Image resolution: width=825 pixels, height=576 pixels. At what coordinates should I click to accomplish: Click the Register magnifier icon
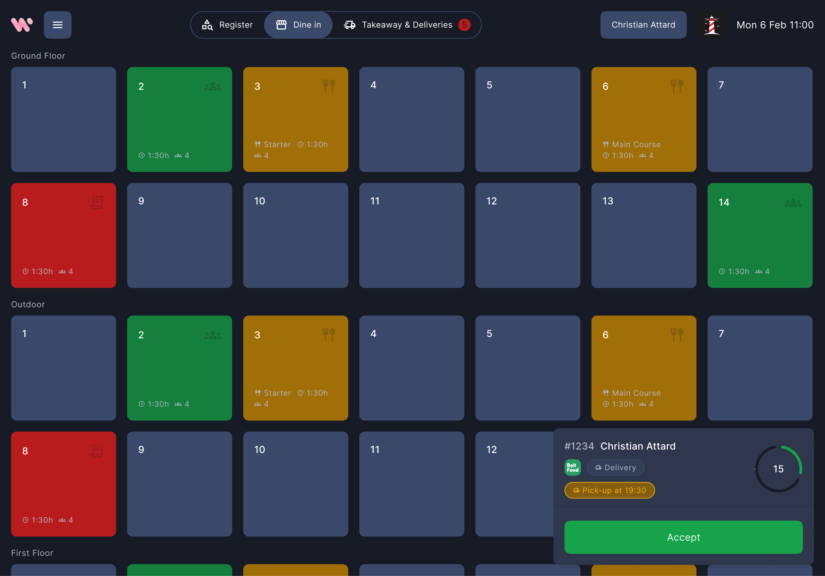(x=208, y=24)
